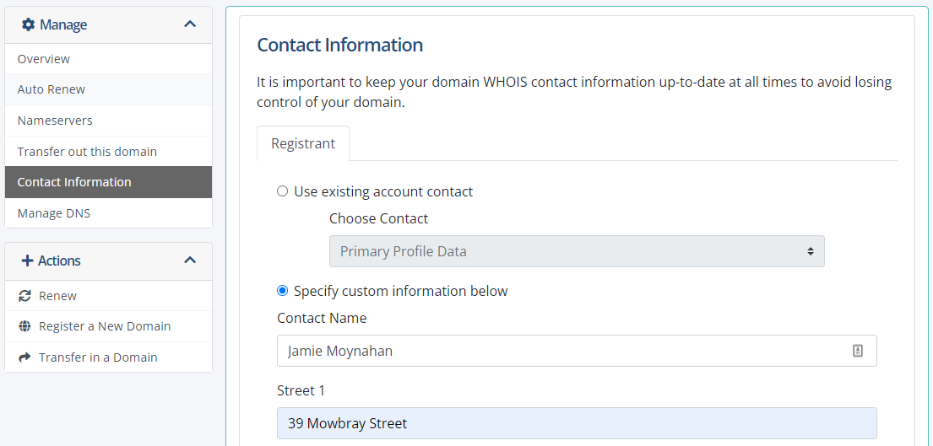Collapse the Actions panel chevron
The width and height of the screenshot is (933, 446).
click(190, 261)
